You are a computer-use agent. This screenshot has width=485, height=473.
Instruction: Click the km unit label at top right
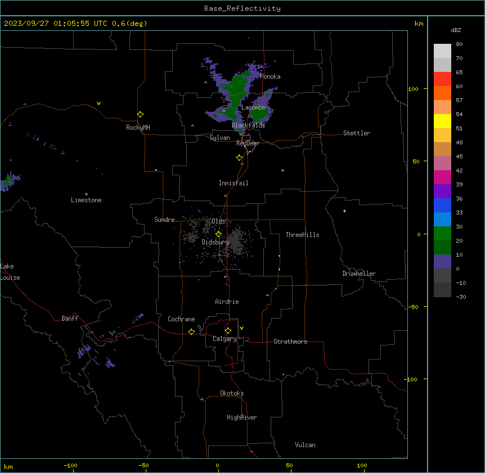click(x=419, y=24)
